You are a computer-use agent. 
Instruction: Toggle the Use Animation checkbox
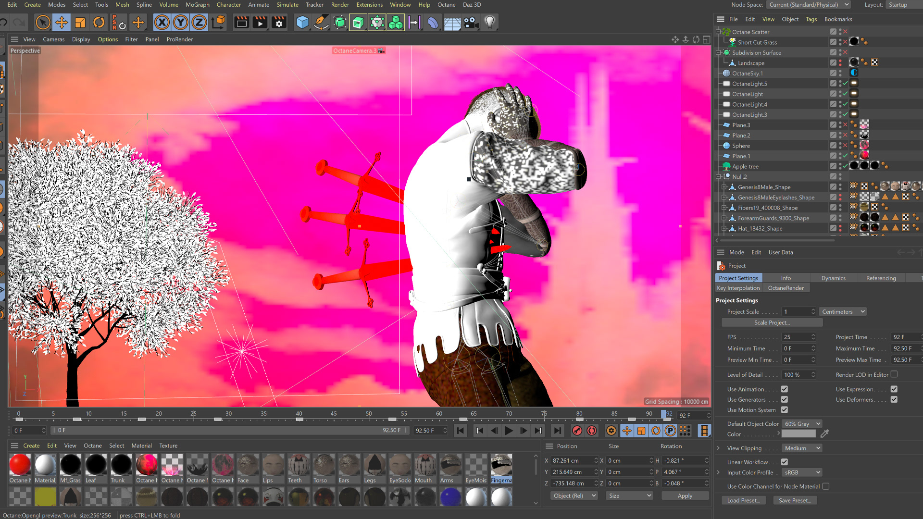pyautogui.click(x=785, y=389)
